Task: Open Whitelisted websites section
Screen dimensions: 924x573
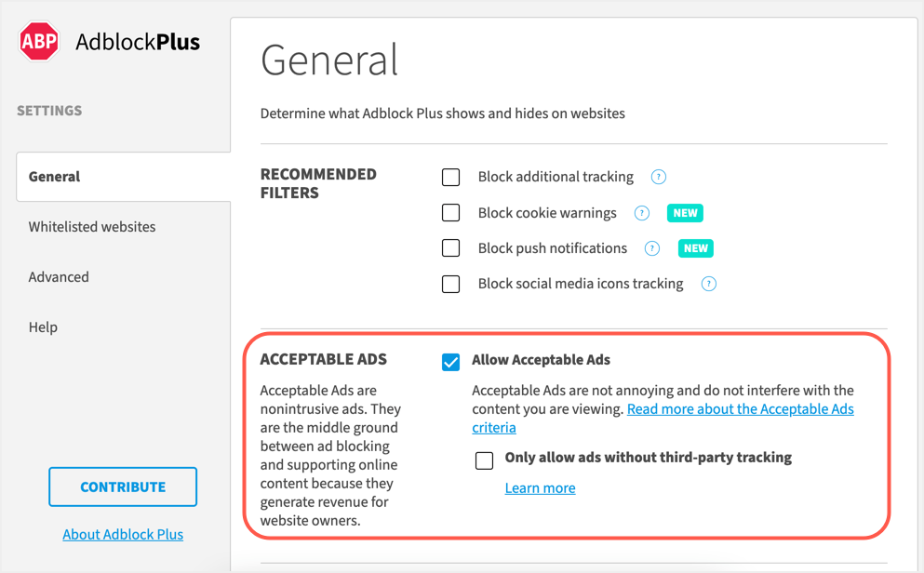Action: tap(92, 227)
